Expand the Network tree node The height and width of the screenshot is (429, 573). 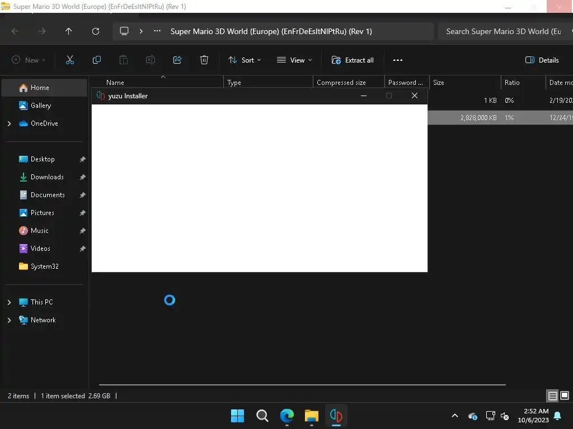point(9,320)
